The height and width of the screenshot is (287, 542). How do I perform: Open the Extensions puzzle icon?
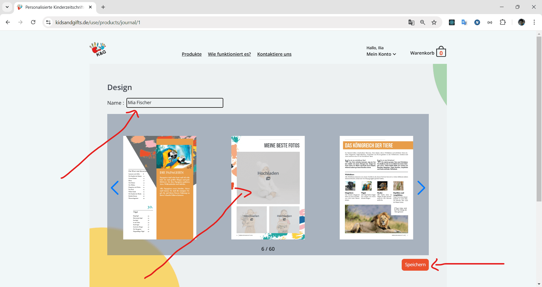coord(502,23)
